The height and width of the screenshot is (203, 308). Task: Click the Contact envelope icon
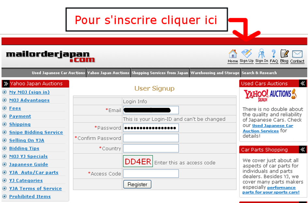297,54
